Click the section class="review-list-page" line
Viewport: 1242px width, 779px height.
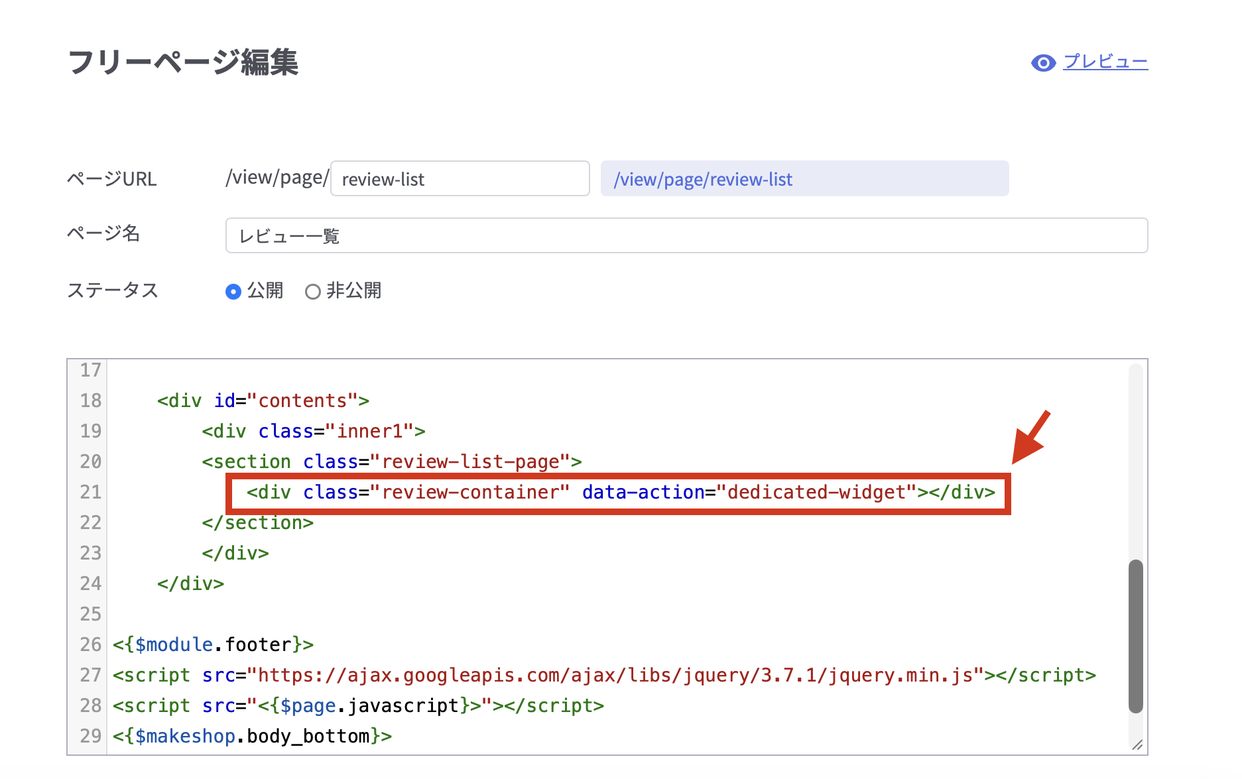[391, 462]
